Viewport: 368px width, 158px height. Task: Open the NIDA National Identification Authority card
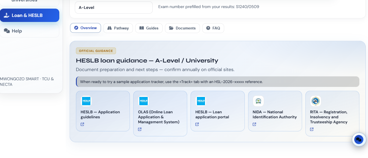coord(275,111)
